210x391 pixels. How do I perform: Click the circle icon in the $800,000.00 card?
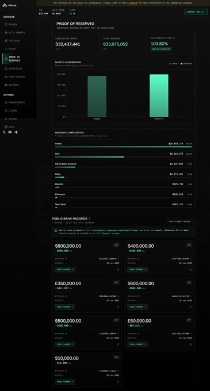tap(118, 270)
